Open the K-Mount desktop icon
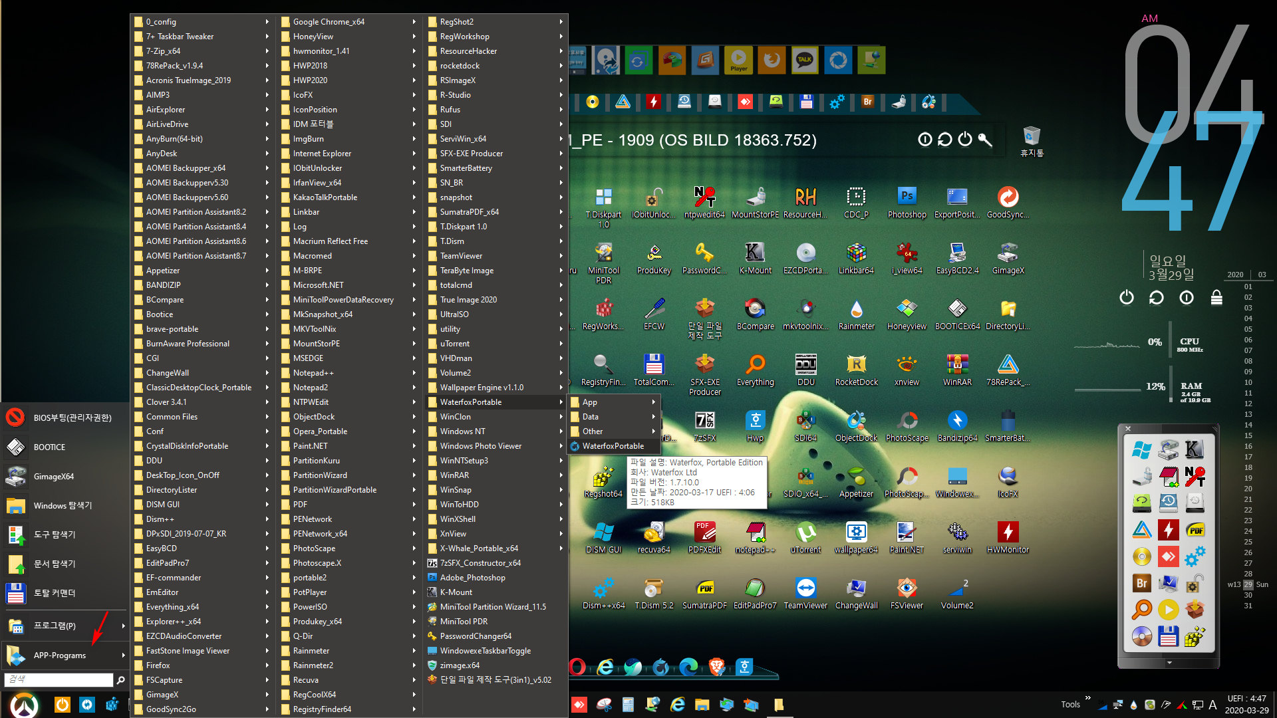This screenshot has height=718, width=1277. click(x=755, y=259)
